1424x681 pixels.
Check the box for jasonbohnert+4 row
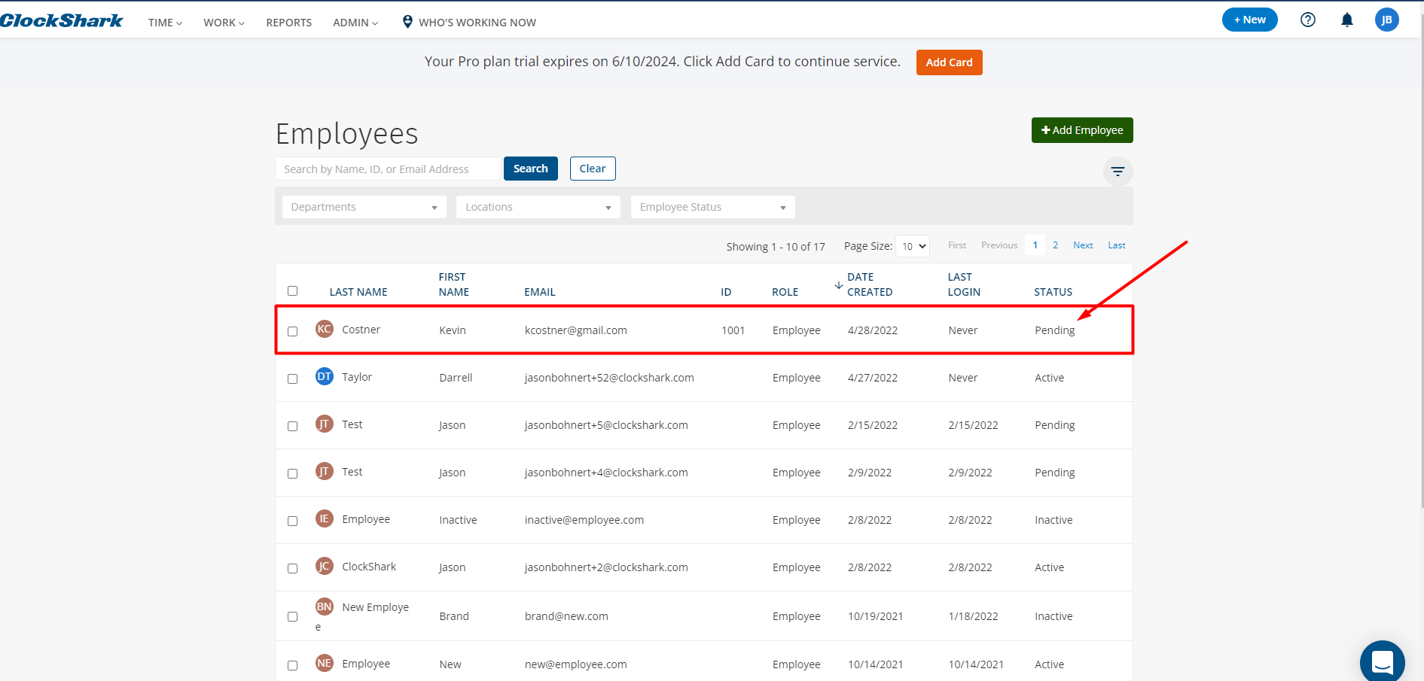tap(293, 473)
